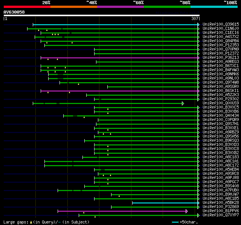
Task: Click the AV630058 query name
Action: click(14, 12)
